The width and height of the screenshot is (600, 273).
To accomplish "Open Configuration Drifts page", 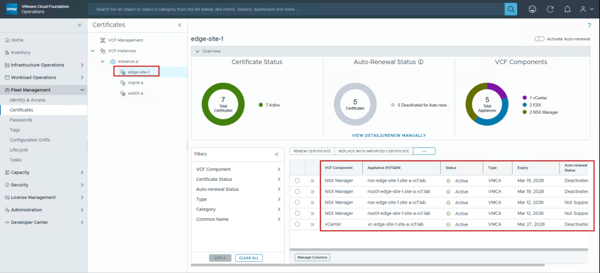I will click(x=30, y=140).
